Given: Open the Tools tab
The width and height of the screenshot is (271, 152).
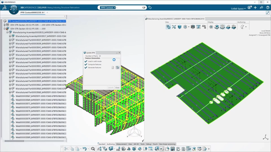Looking at the screenshot, I should (142, 144).
